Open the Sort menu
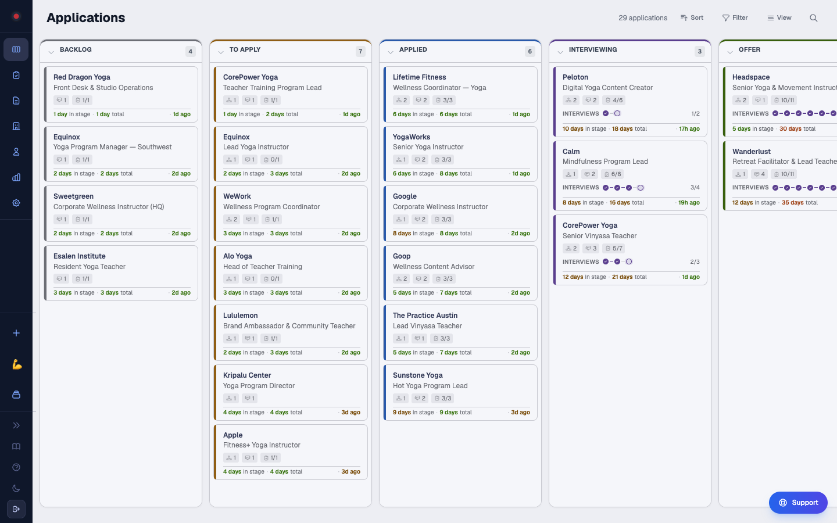The image size is (837, 523). click(692, 18)
